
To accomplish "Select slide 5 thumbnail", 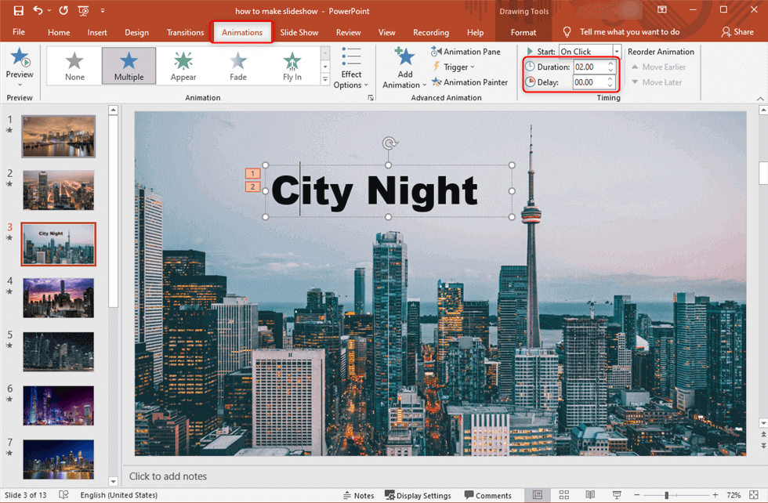I will [58, 352].
